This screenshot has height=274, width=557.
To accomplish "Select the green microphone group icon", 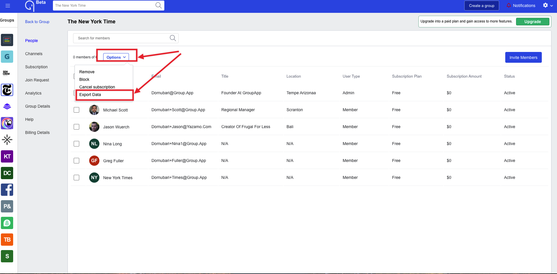I will (x=7, y=223).
